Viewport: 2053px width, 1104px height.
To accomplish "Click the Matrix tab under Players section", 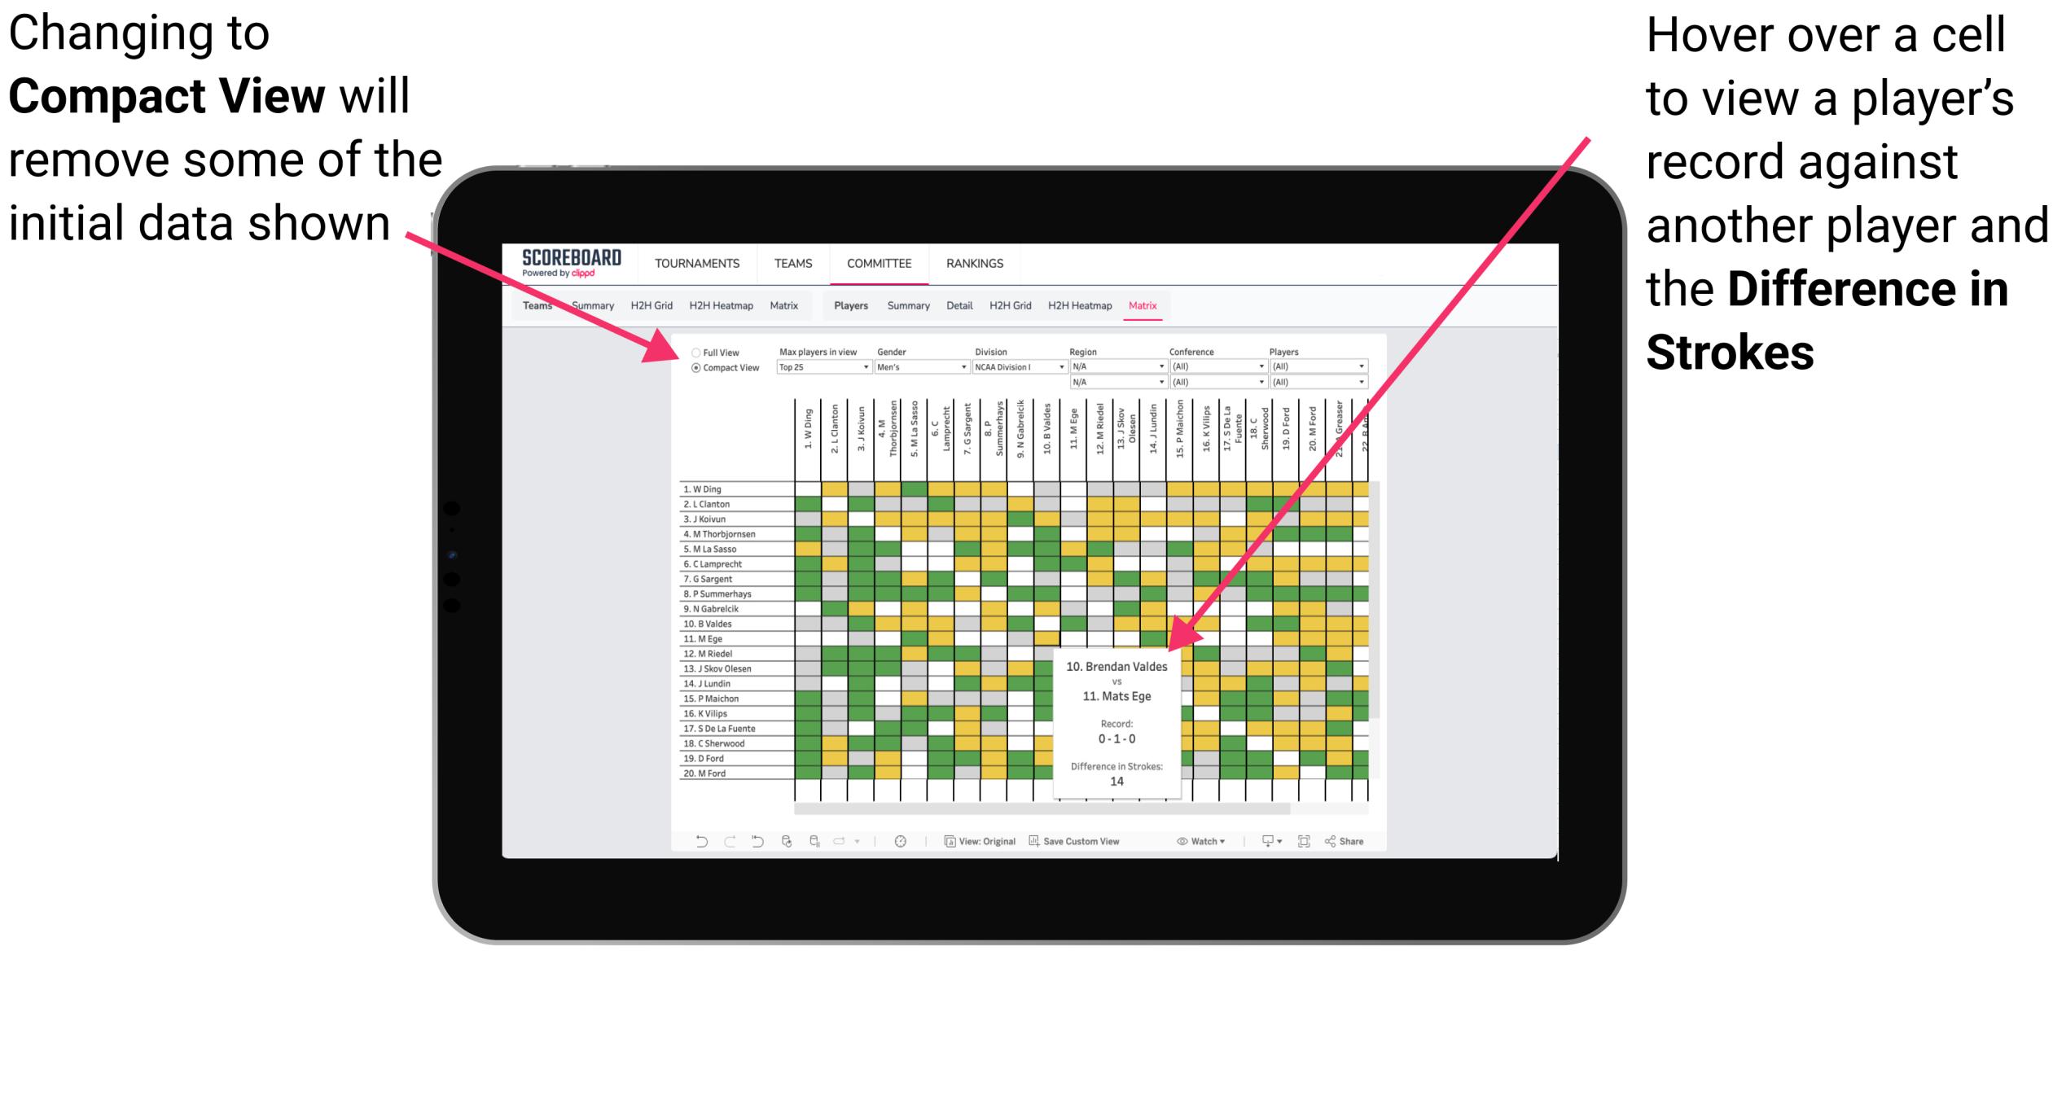I will click(1187, 306).
